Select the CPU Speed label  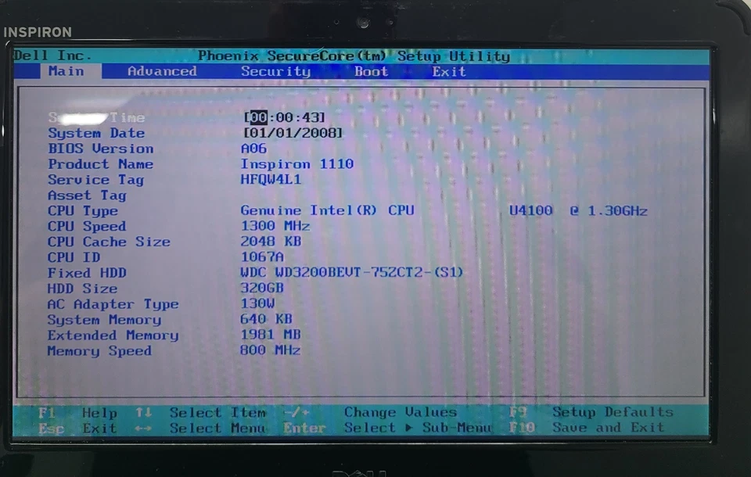pos(87,226)
